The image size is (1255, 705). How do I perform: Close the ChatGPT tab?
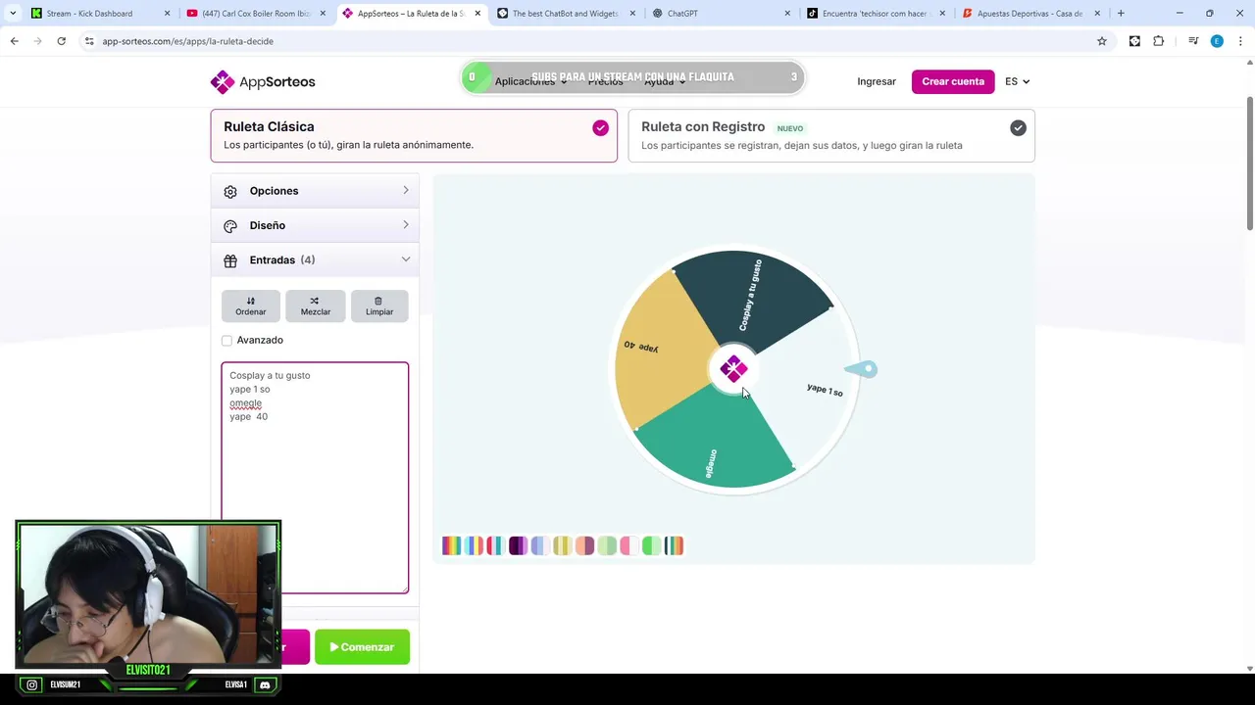(x=787, y=14)
